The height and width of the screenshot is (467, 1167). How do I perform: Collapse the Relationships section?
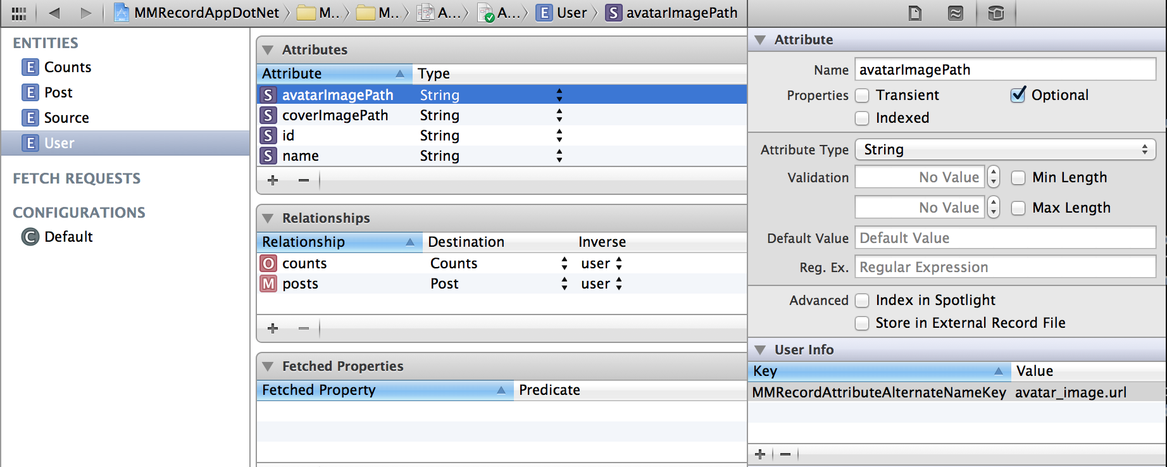pyautogui.click(x=268, y=218)
